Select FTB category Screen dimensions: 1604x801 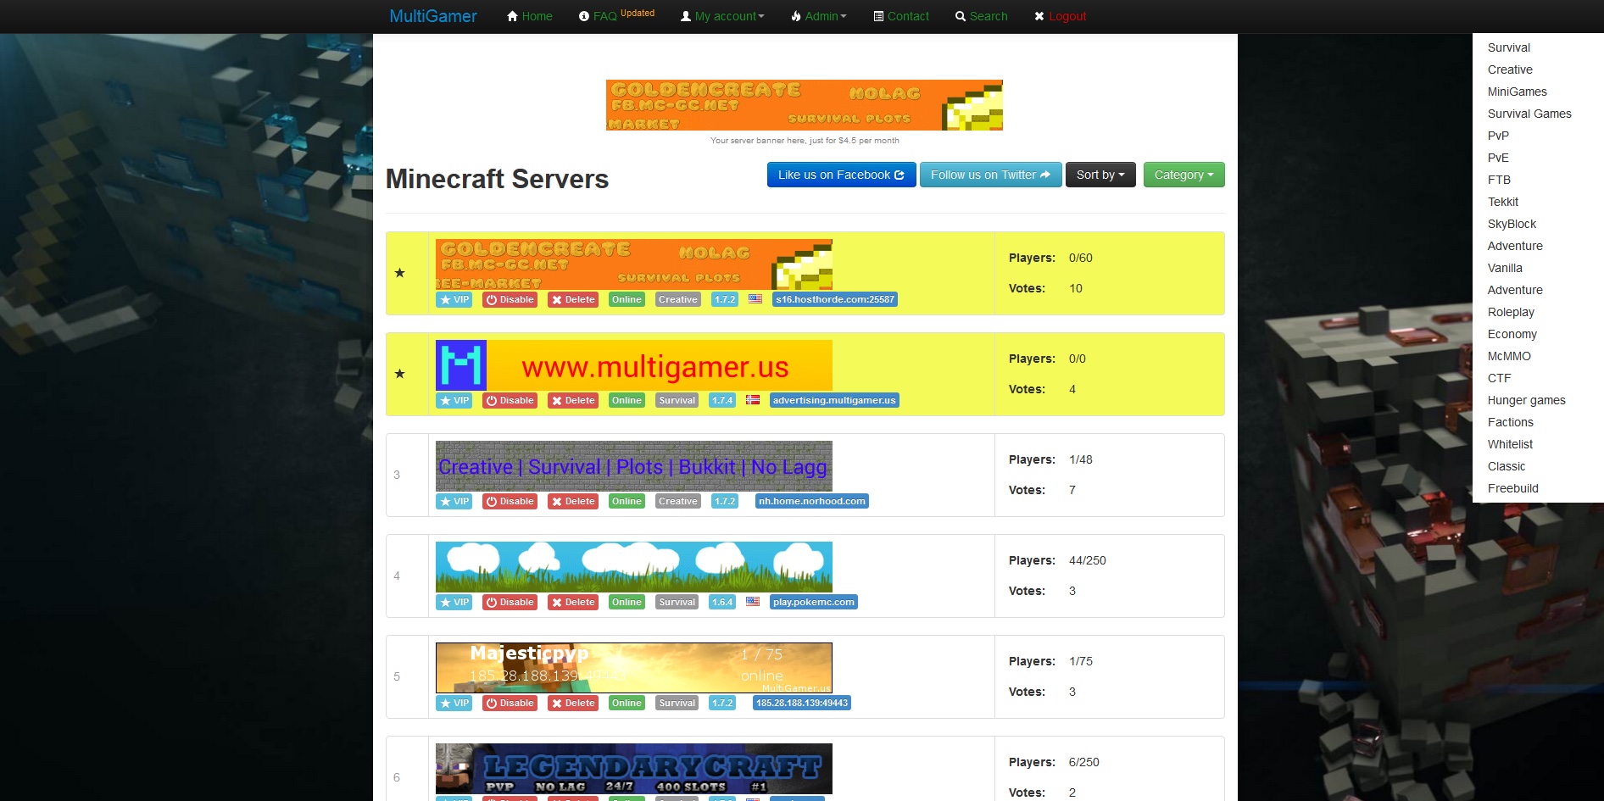pos(1499,180)
